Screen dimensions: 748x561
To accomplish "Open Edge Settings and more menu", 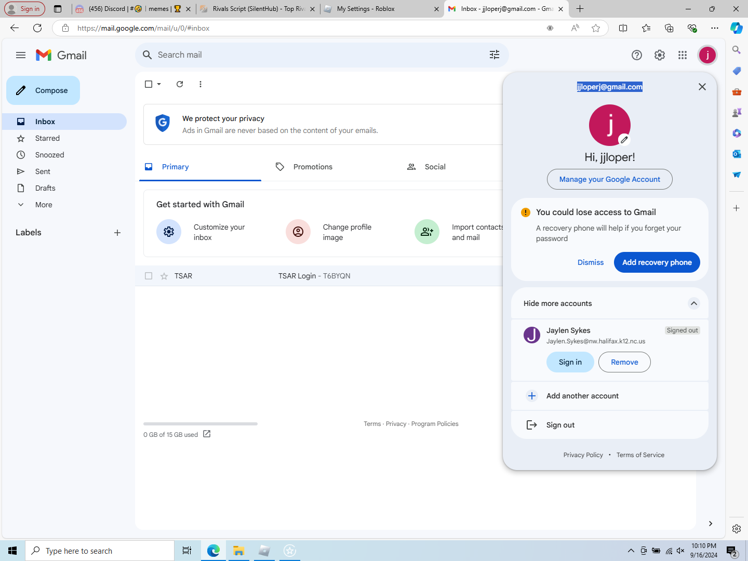I will [x=715, y=28].
